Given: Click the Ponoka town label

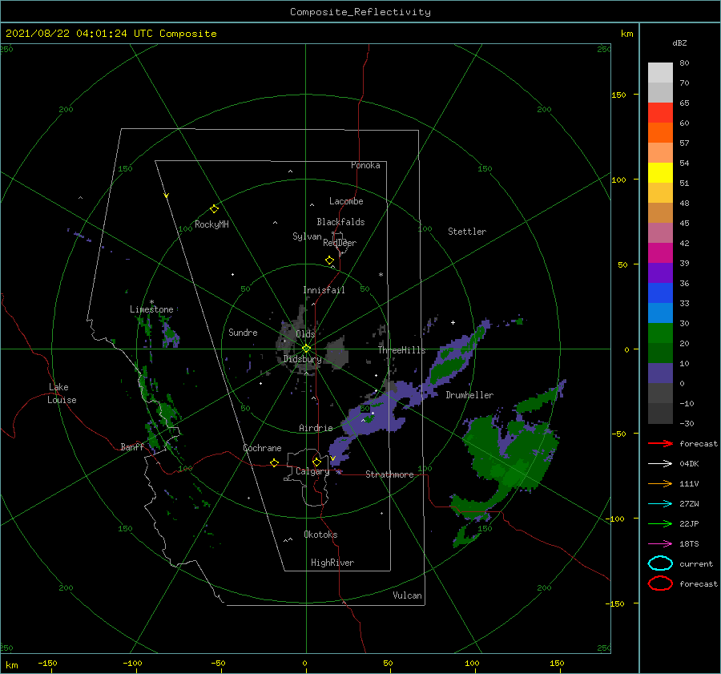Looking at the screenshot, I should click(x=365, y=165).
